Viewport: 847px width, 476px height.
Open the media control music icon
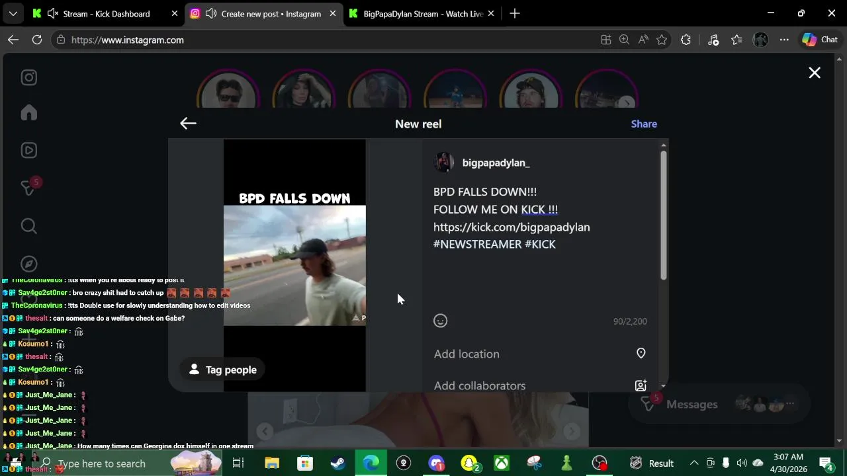(713, 40)
